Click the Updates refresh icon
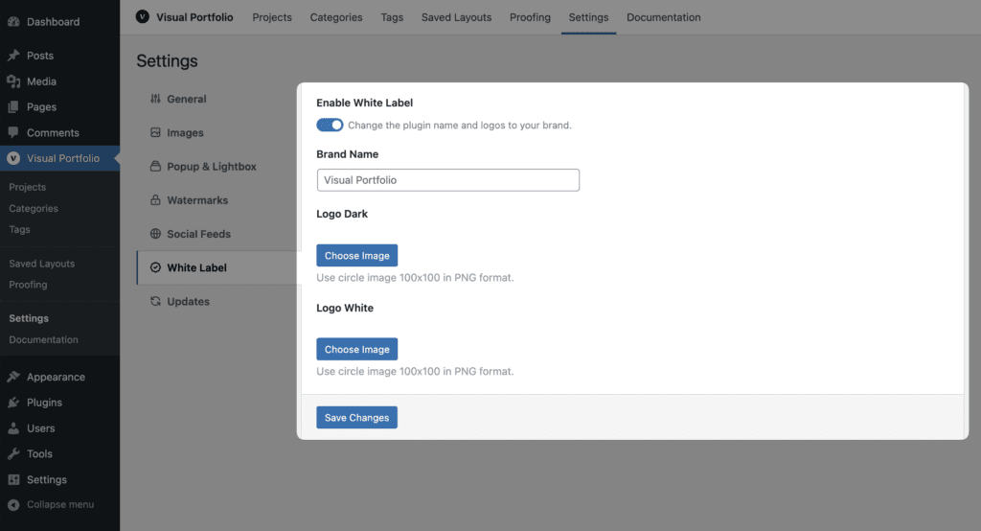The image size is (981, 531). pos(155,301)
